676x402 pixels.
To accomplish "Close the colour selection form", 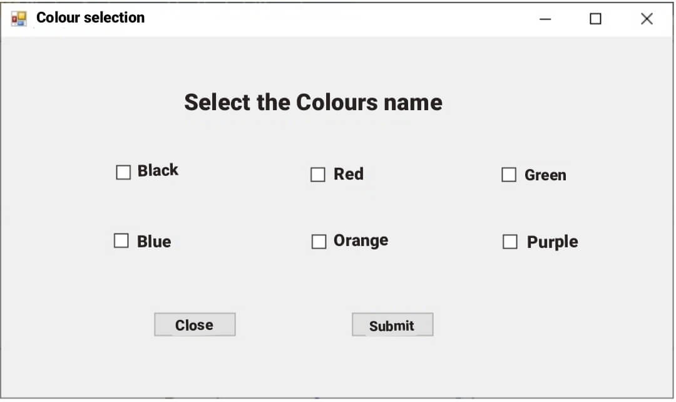I will pos(195,324).
